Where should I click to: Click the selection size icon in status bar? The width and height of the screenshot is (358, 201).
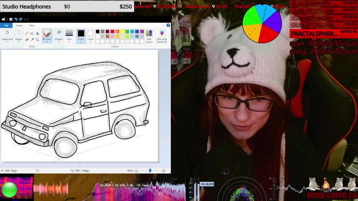coord(37,171)
